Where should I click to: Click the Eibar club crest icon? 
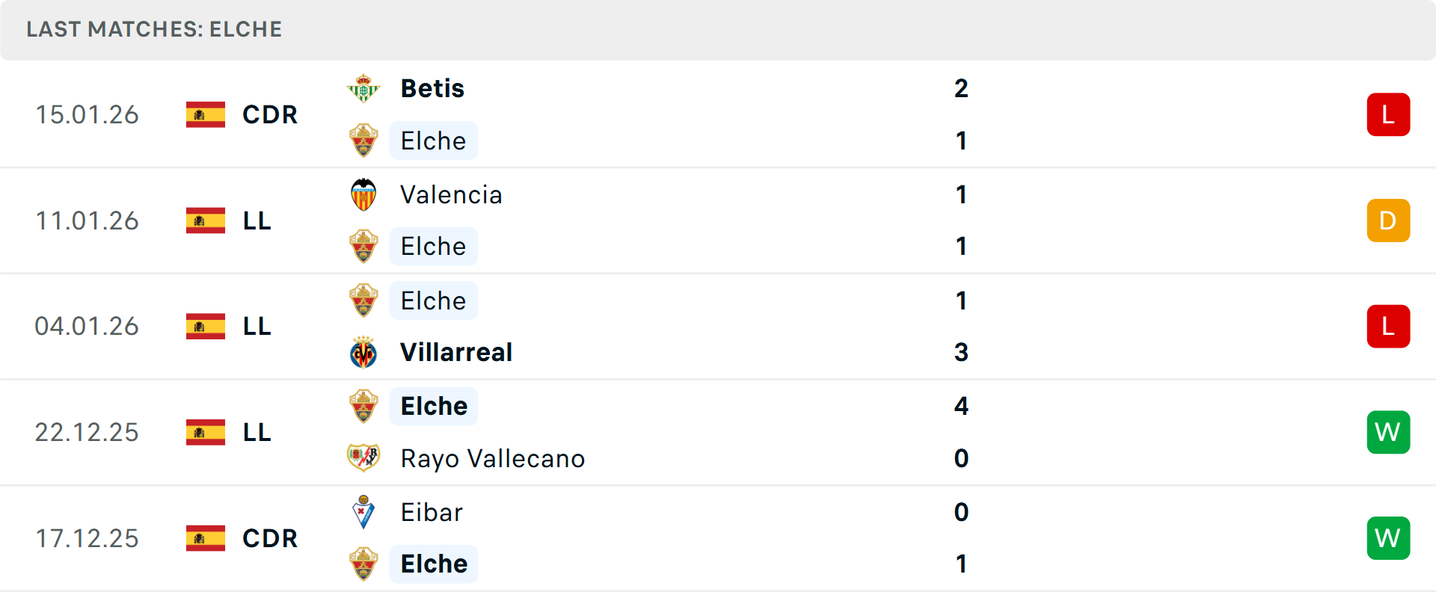pyautogui.click(x=363, y=512)
